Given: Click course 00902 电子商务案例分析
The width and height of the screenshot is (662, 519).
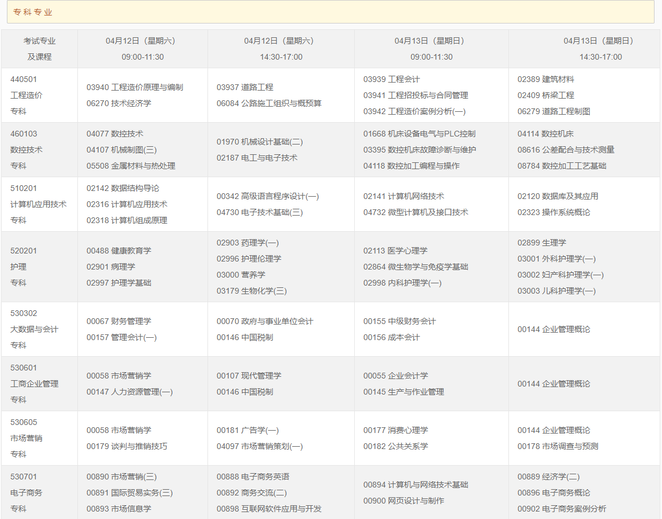Looking at the screenshot, I should coord(562,509).
